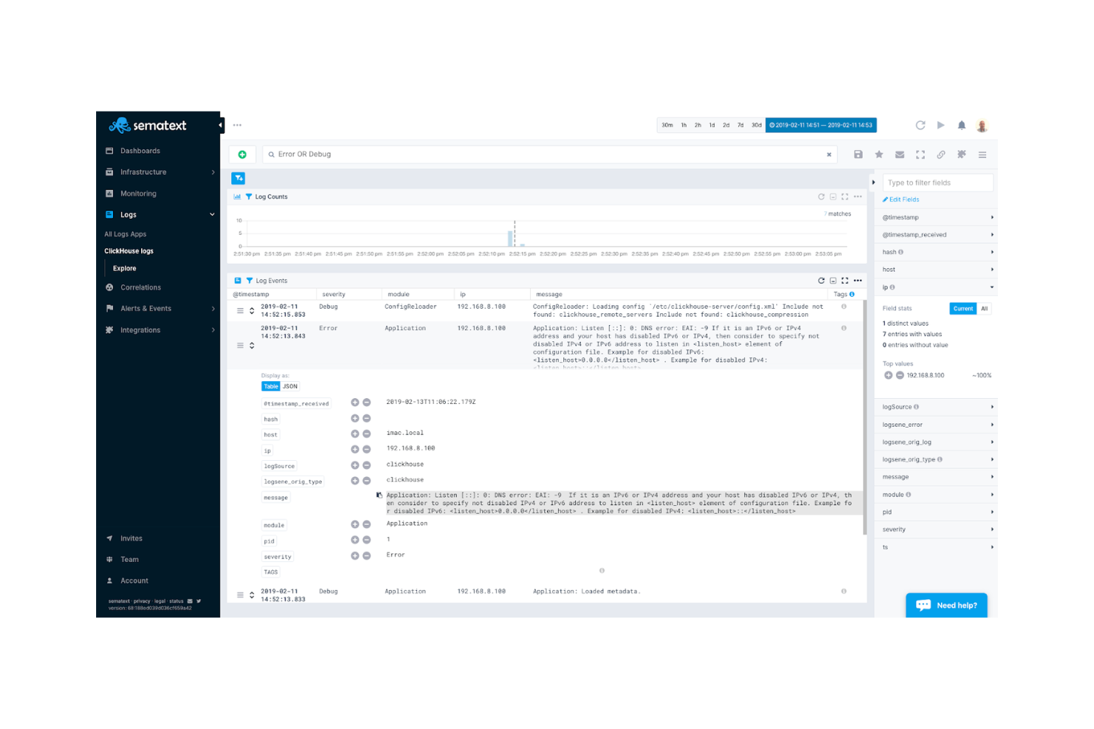Clear the search query with the X icon
This screenshot has height=729, width=1094.
tap(829, 154)
